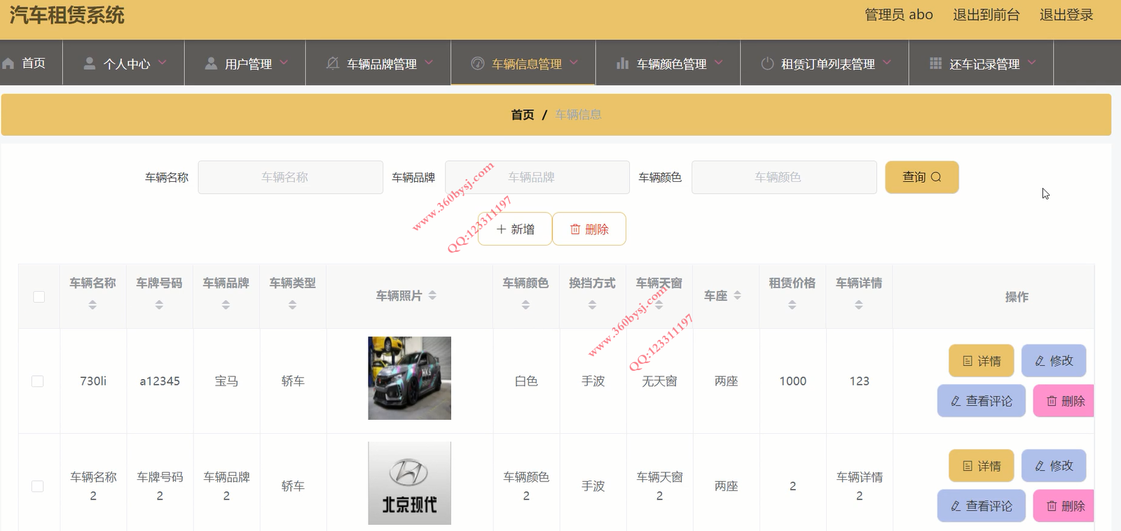Click the bar chart icon beside 车辆颜色管理

click(622, 64)
